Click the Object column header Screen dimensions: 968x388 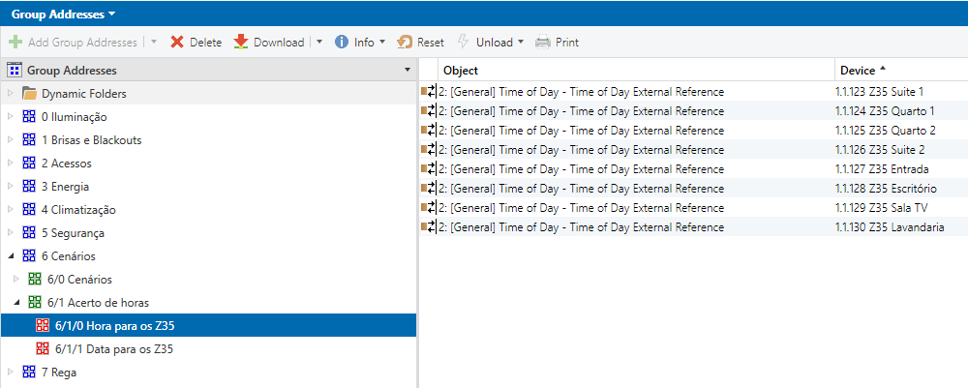[x=460, y=71]
